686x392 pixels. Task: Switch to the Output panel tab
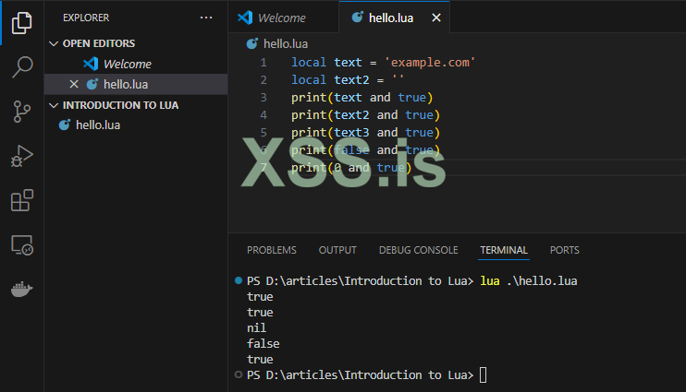(x=337, y=250)
